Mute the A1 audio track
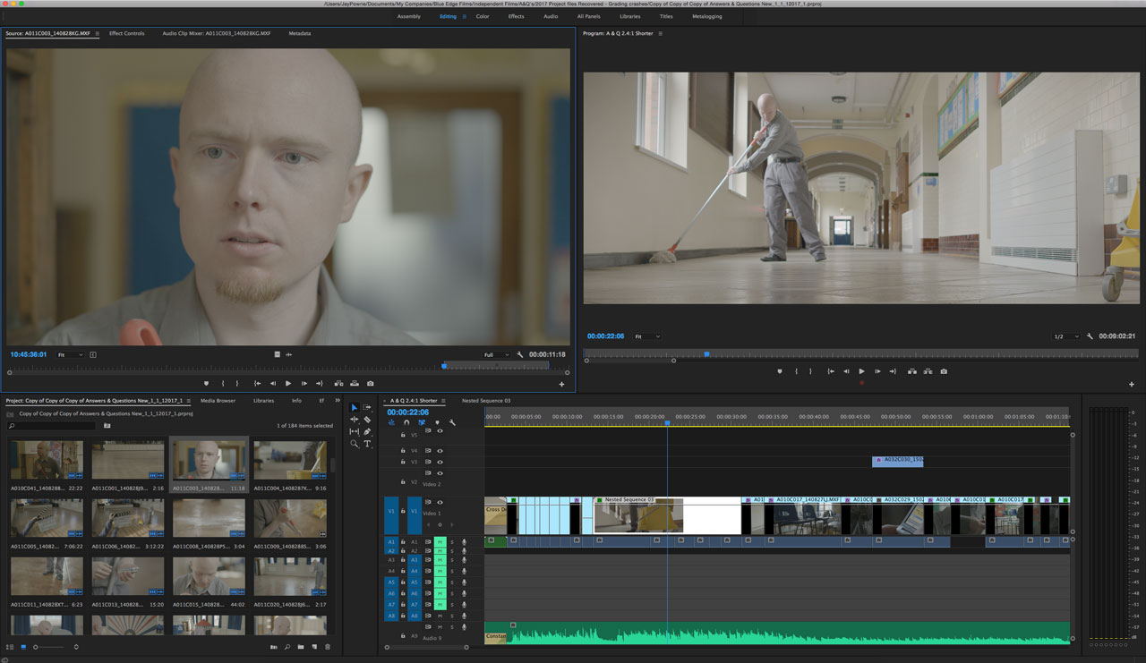The height and width of the screenshot is (663, 1146). 440,542
